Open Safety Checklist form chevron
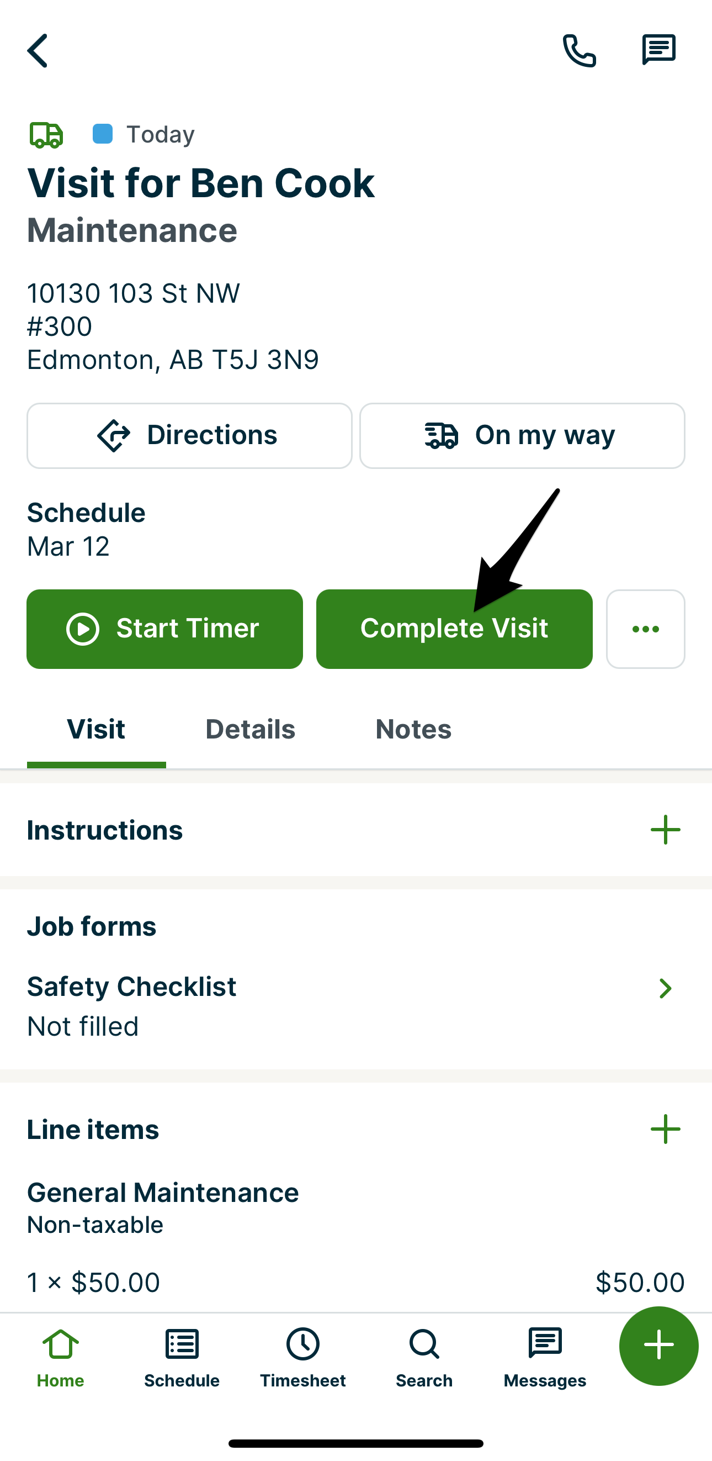712x1461 pixels. tap(665, 989)
